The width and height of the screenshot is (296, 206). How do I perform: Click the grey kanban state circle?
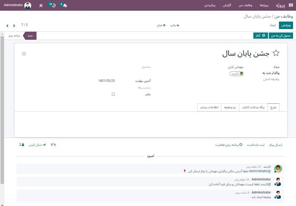pyautogui.click(x=24, y=54)
